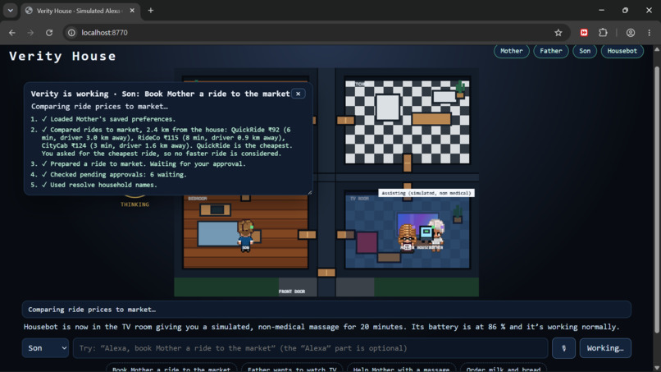Click step 1 Loaded Mother's saved preferences

pos(103,119)
